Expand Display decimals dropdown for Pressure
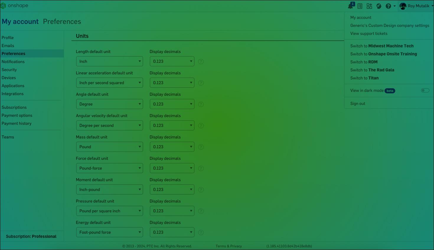 pos(172,211)
